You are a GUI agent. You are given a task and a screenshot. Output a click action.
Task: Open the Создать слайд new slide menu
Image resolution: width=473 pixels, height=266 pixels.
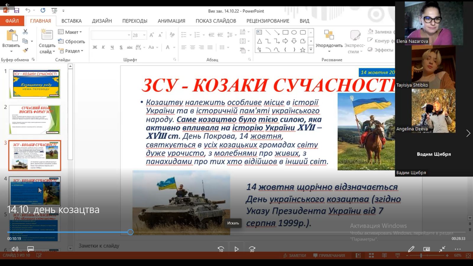[x=47, y=48]
